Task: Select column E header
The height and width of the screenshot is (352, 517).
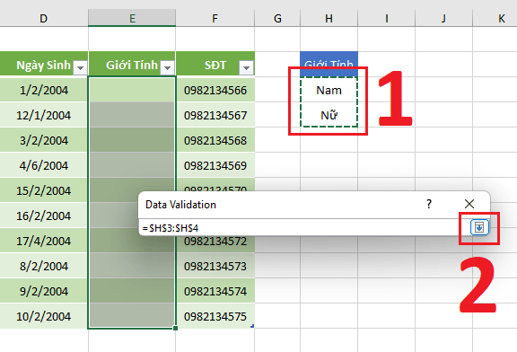Action: (132, 18)
